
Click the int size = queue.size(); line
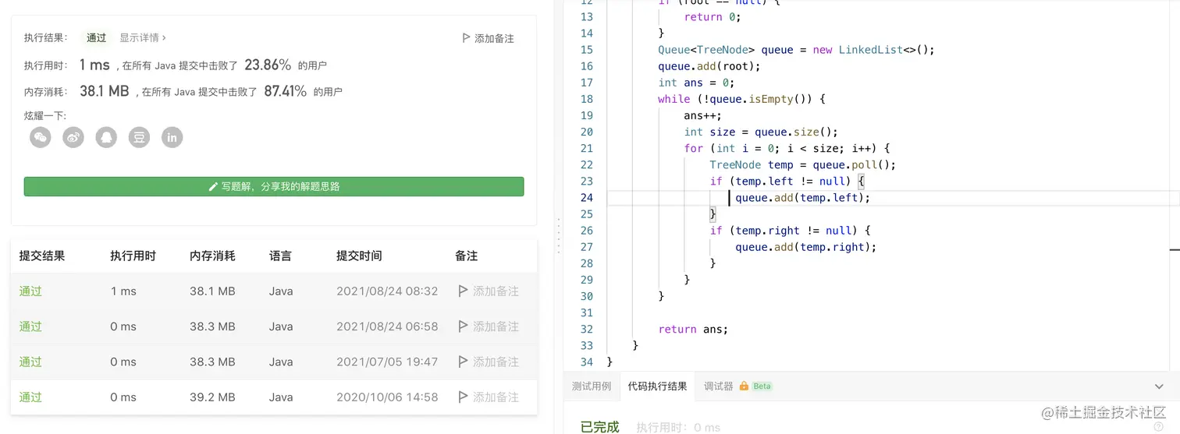pos(761,132)
